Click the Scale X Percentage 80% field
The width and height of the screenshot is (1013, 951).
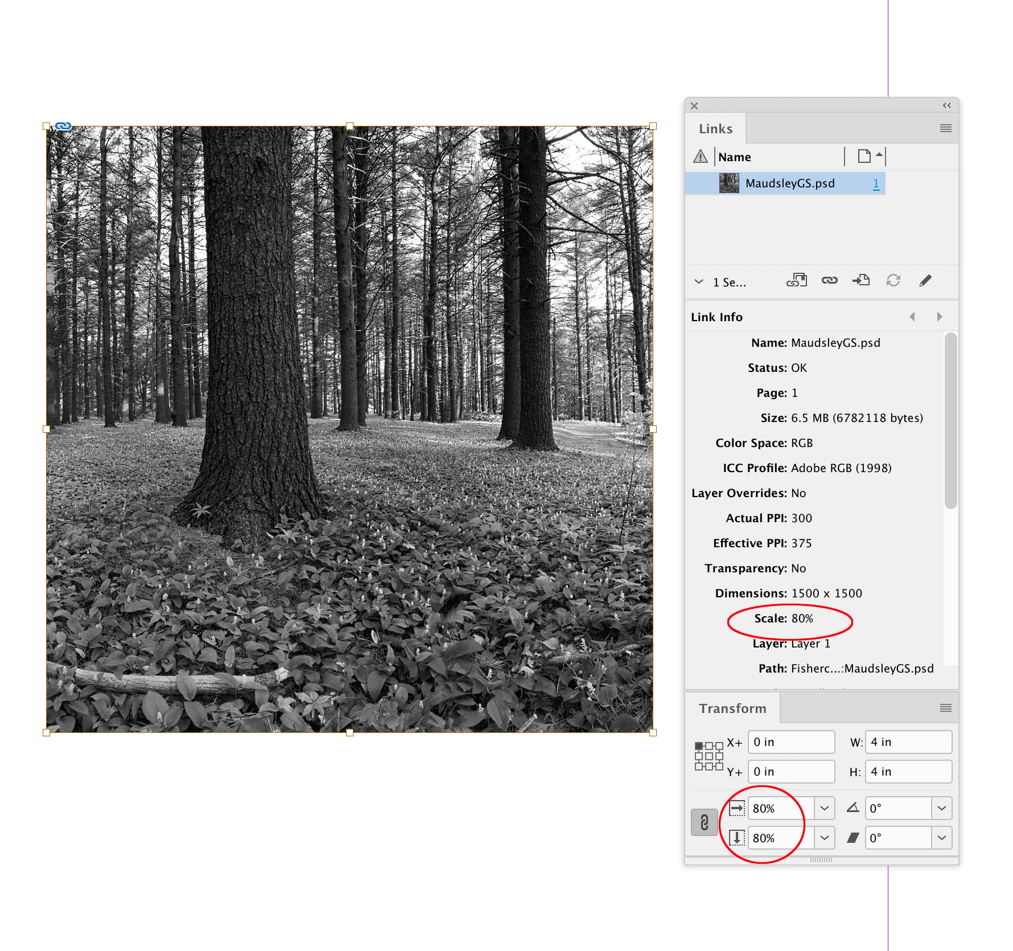[781, 808]
